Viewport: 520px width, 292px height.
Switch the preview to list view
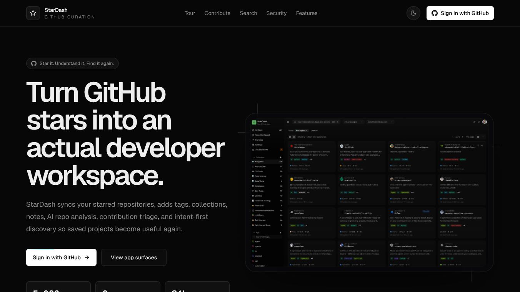click(294, 137)
